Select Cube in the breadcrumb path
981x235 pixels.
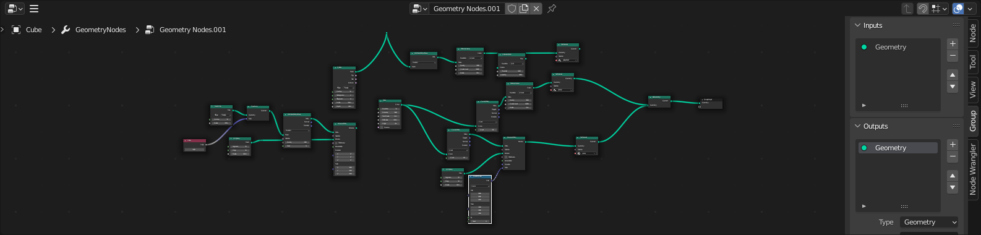tap(34, 30)
